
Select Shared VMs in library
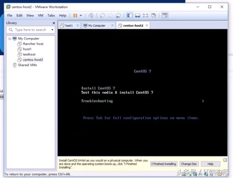[28, 65]
